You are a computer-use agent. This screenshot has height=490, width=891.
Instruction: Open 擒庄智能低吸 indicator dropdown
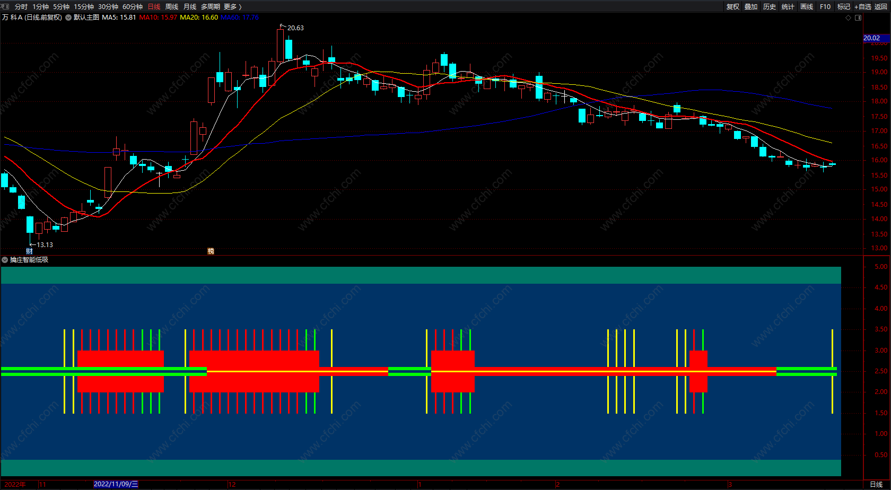[5, 260]
